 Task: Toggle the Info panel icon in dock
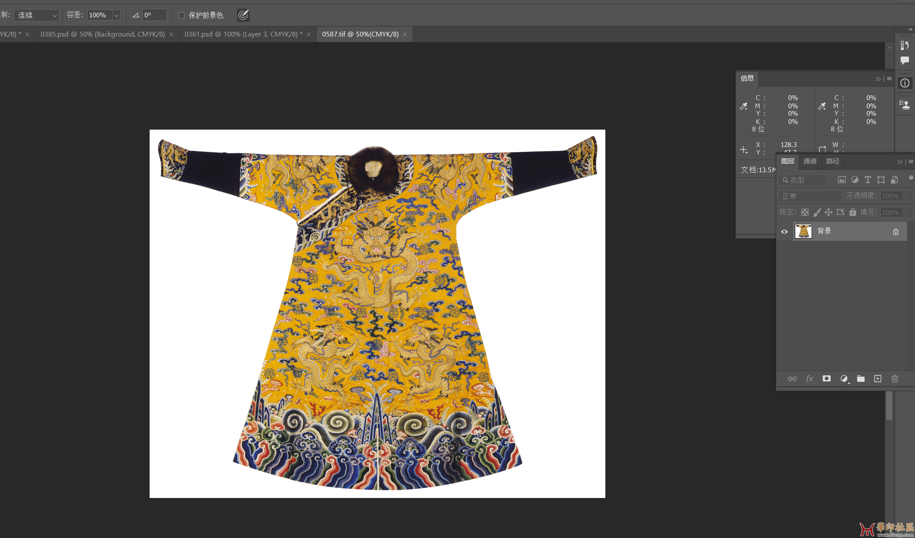pyautogui.click(x=905, y=83)
